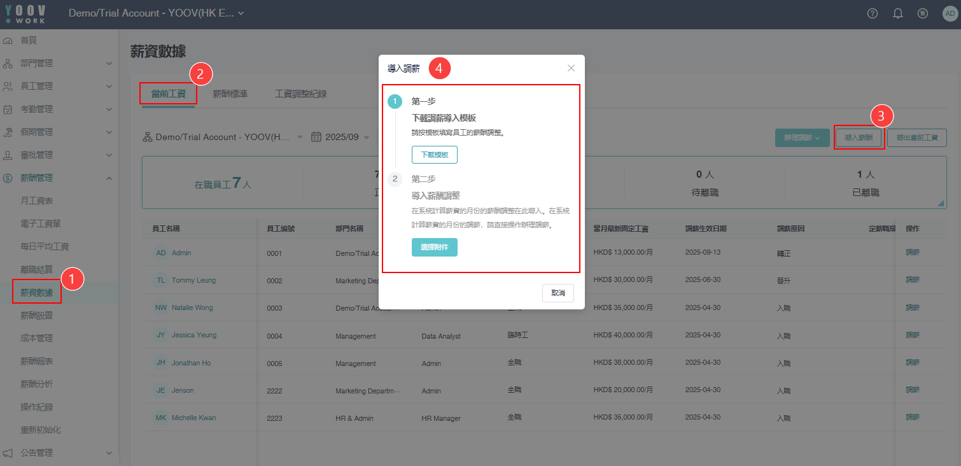The image size is (961, 466).
Task: Expand the 部門管理 sidebar section
Action: pos(109,64)
